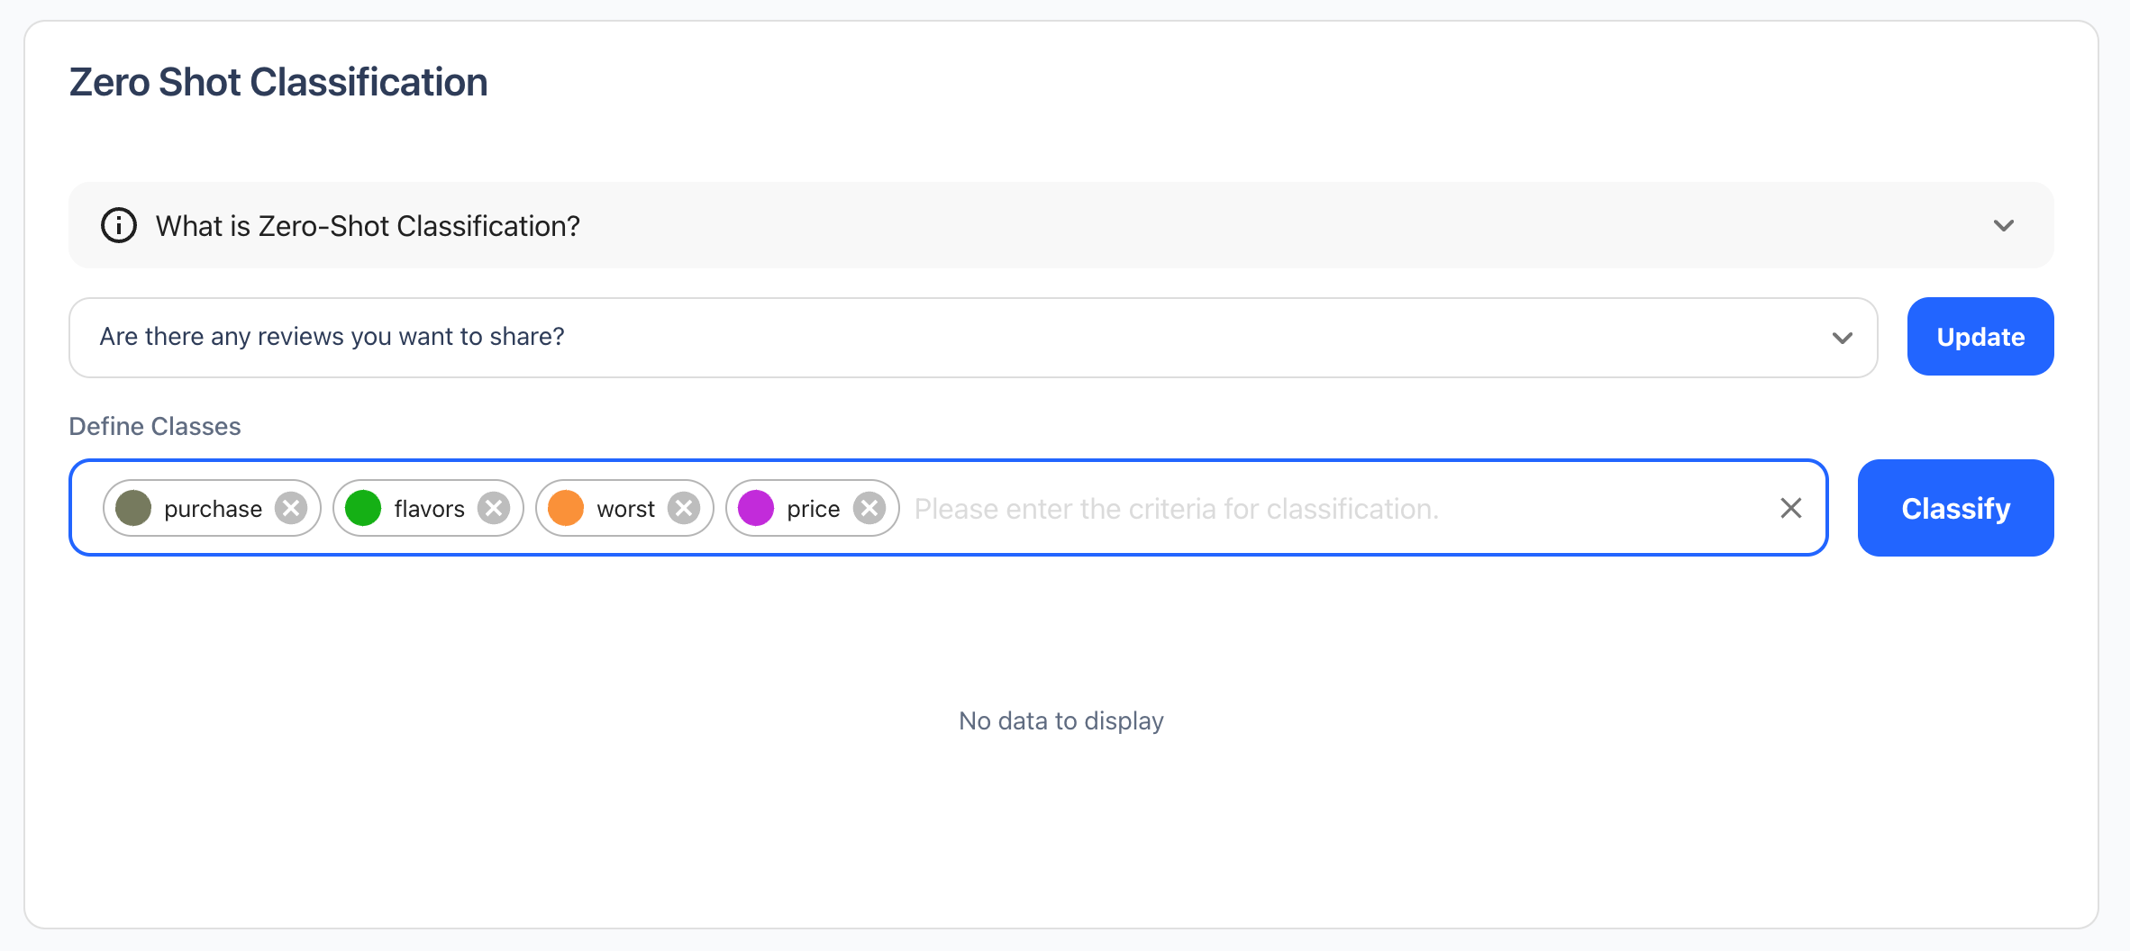Clear all classes with the X icon

click(1790, 508)
